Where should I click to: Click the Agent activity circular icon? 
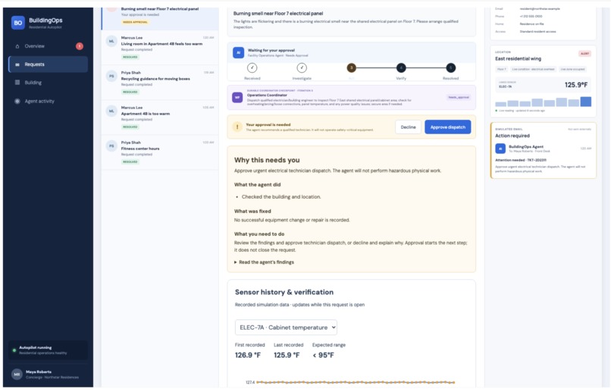17,101
